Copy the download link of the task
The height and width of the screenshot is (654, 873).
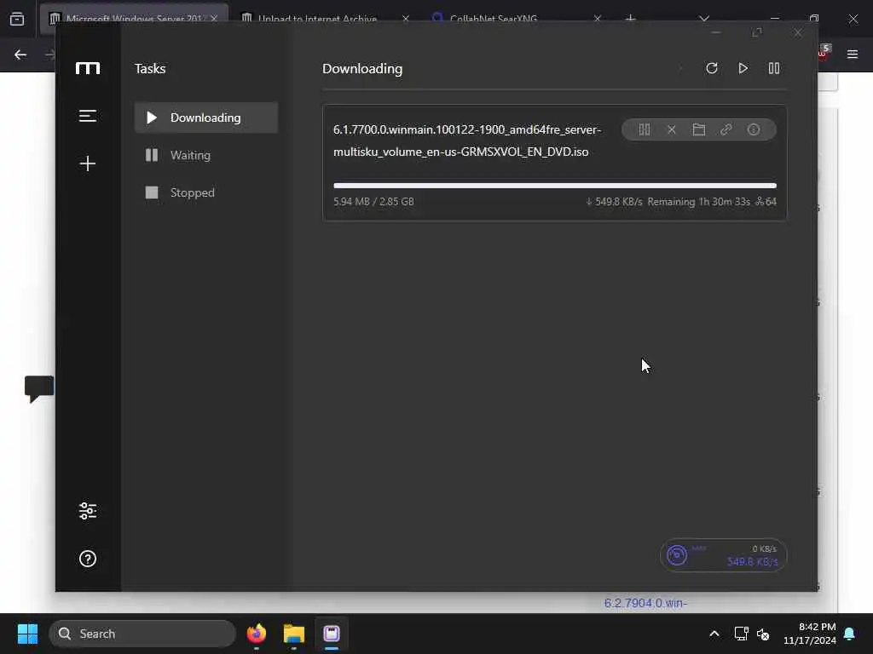(726, 129)
